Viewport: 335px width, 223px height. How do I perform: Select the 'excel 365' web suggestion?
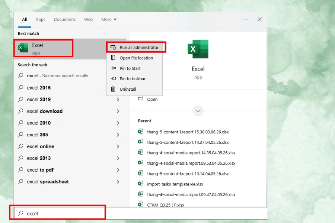click(37, 135)
